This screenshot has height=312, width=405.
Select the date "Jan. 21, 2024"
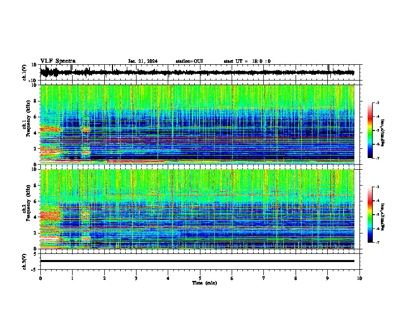click(143, 61)
